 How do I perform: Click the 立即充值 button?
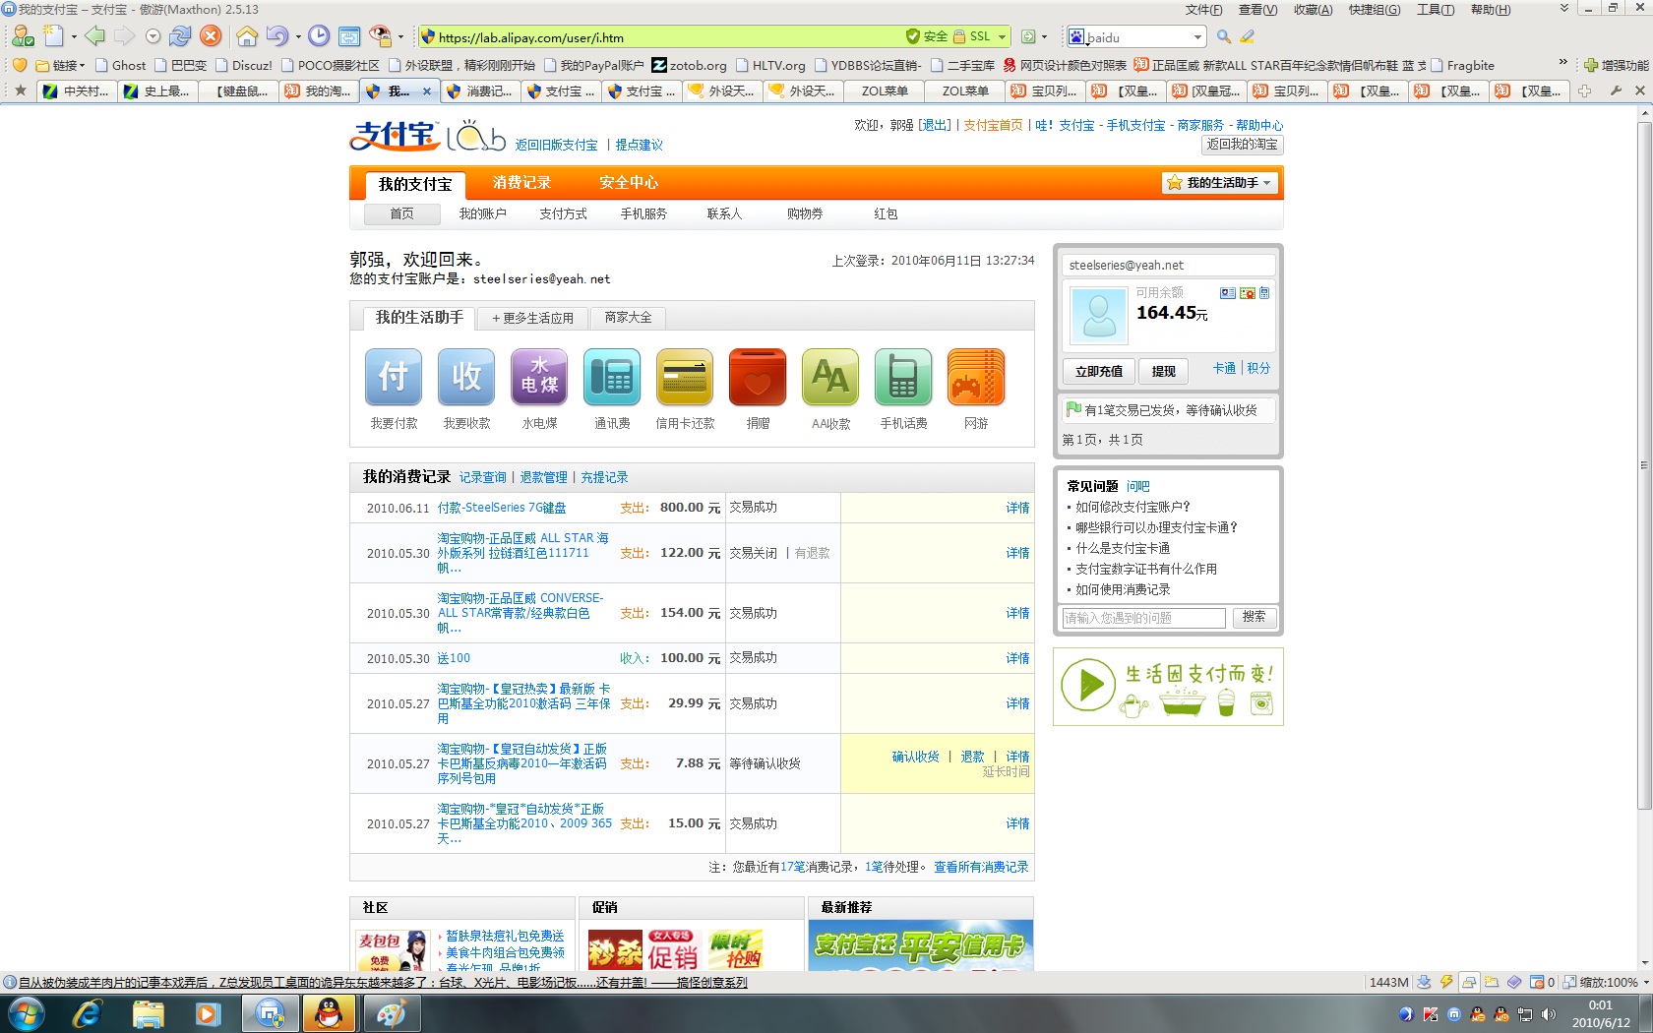click(1098, 371)
